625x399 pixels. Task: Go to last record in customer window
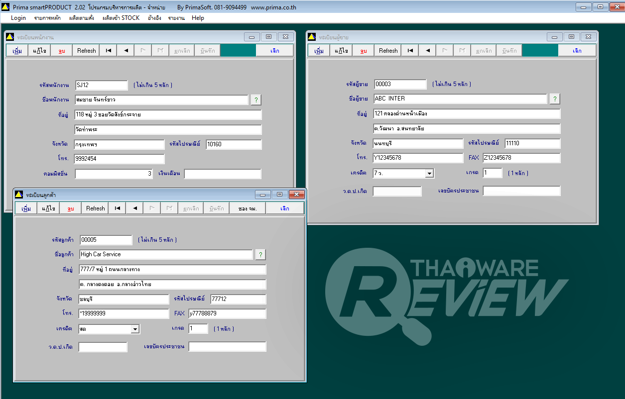169,208
